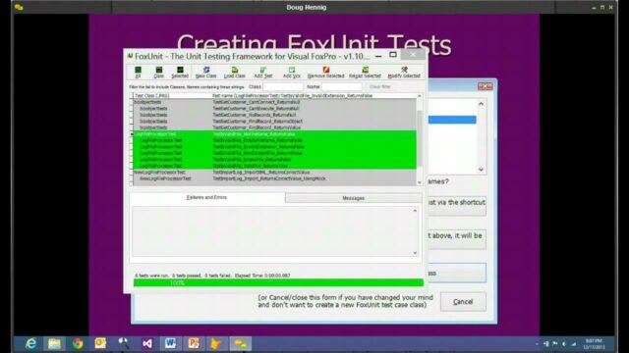This screenshot has width=629, height=353.
Task: Click the volume icon in system tray
Action: (564, 344)
